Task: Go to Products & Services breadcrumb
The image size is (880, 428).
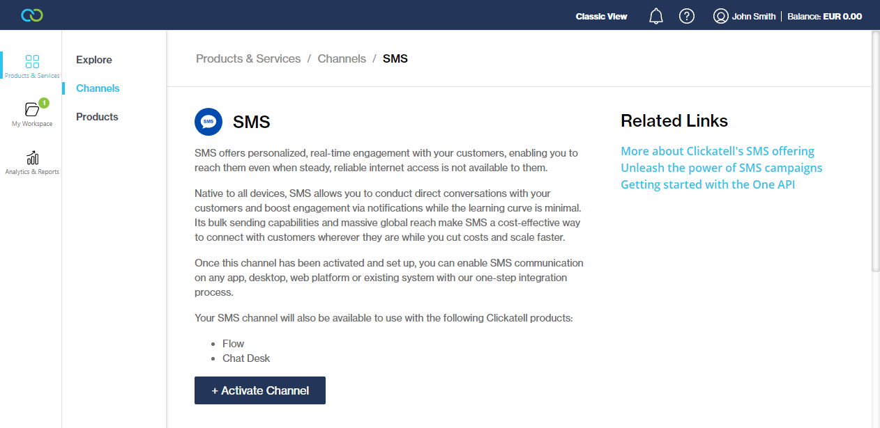Action: pos(248,58)
